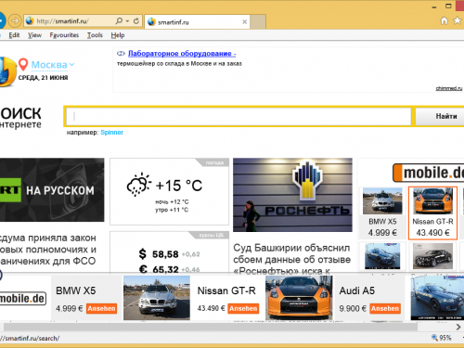Click the mobile.de logo in sidebar
Image resolution: width=464 pixels, height=348 pixels.
point(429,173)
